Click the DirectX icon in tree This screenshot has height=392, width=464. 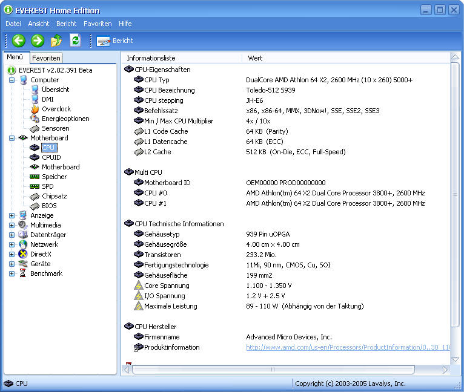[23, 254]
